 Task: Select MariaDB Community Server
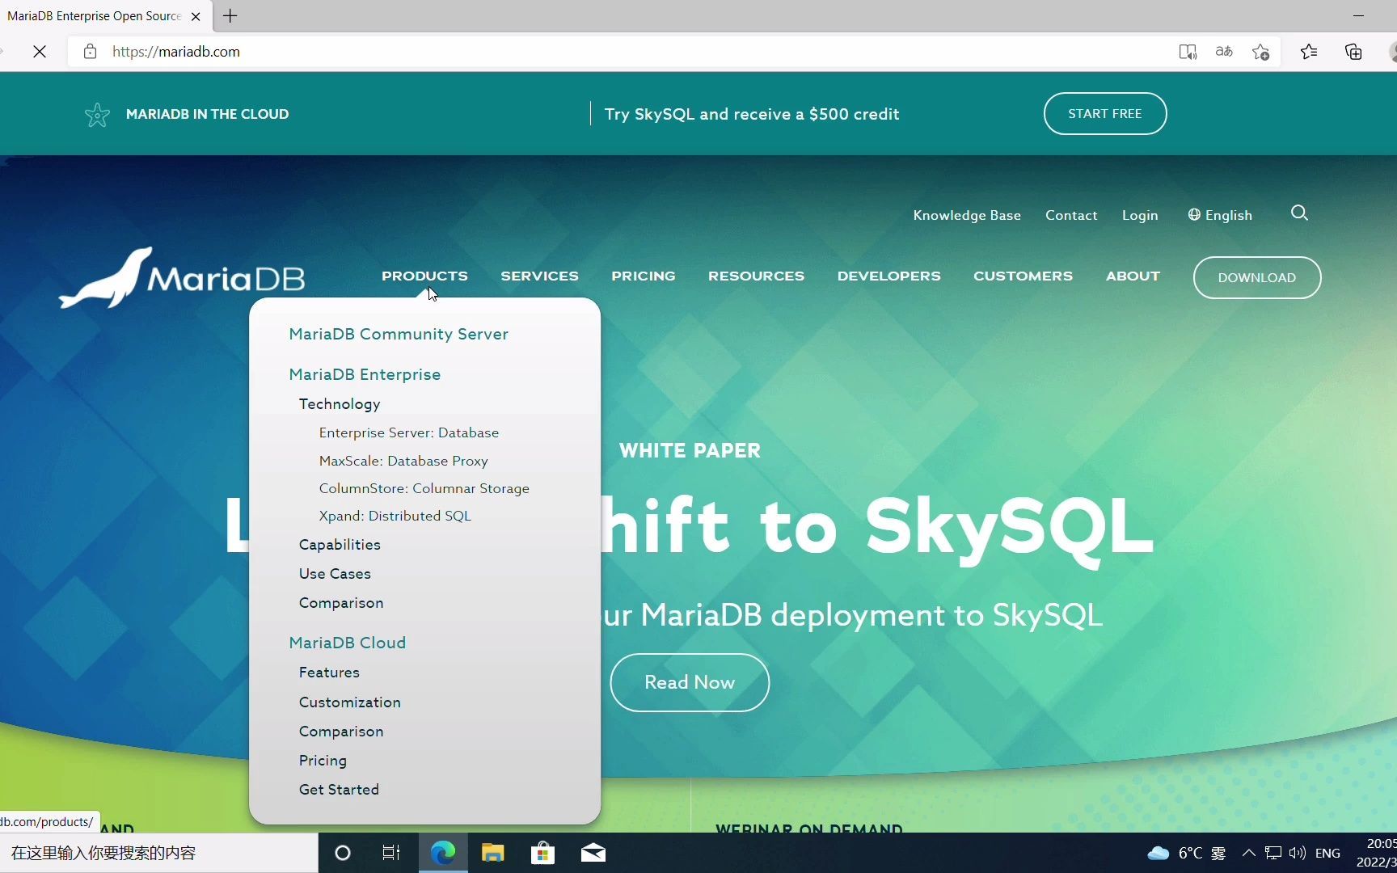pyautogui.click(x=399, y=334)
